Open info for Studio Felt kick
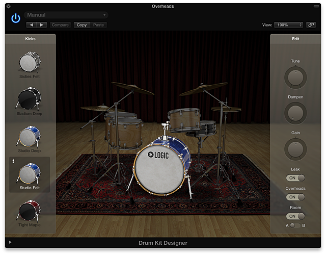Viewport: 326px width, 255px height. point(14,161)
